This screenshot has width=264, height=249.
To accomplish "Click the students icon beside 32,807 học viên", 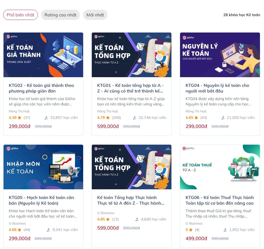I will 46,118.
